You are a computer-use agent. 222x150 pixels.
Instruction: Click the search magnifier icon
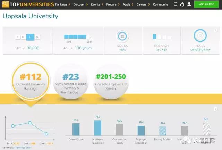[176, 4]
